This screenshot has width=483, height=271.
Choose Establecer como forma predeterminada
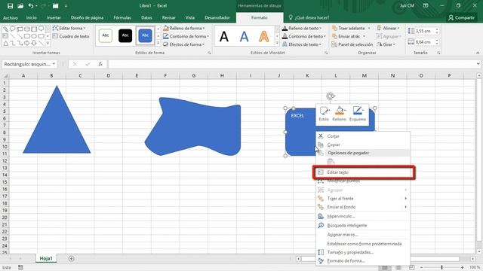point(363,244)
